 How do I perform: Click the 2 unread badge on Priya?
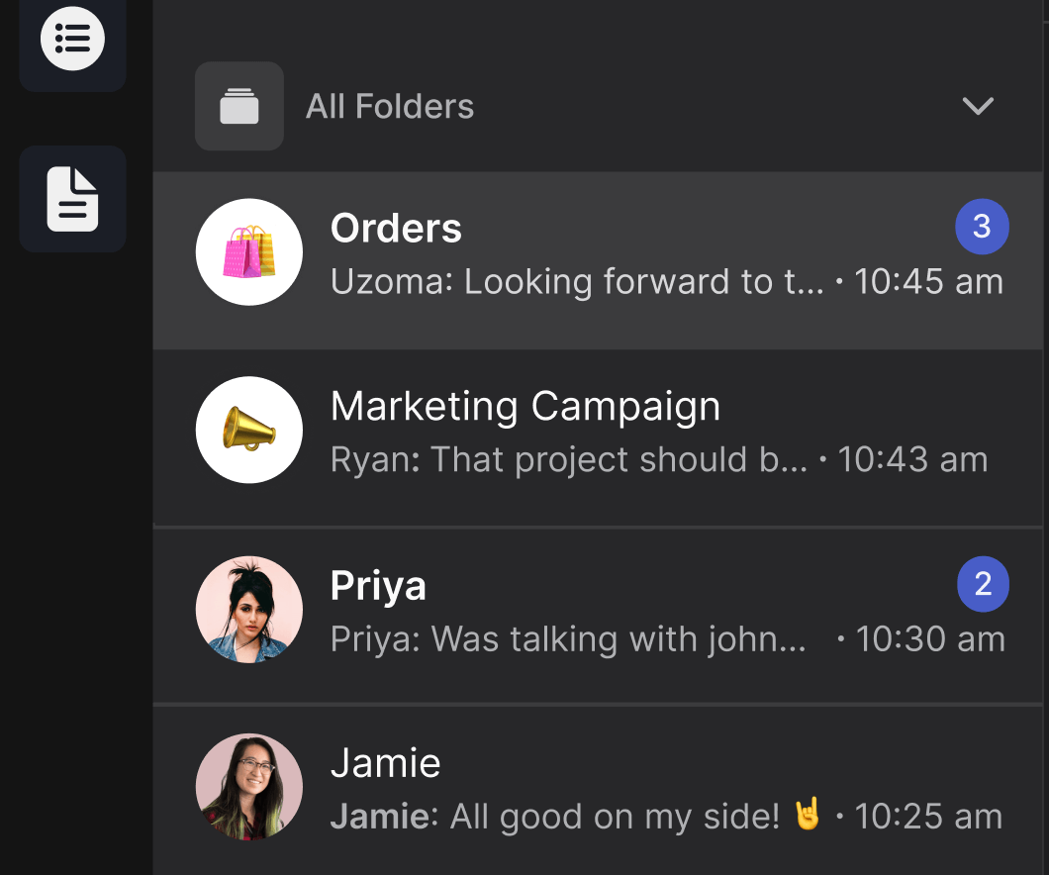(983, 584)
